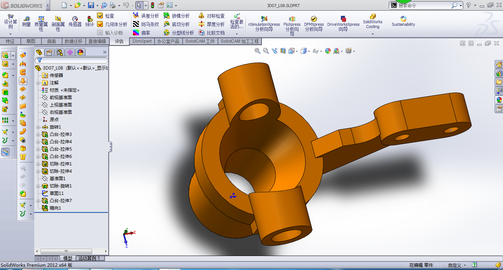
Task: Open the PropertyManager panel tab
Action: pyautogui.click(x=49, y=52)
